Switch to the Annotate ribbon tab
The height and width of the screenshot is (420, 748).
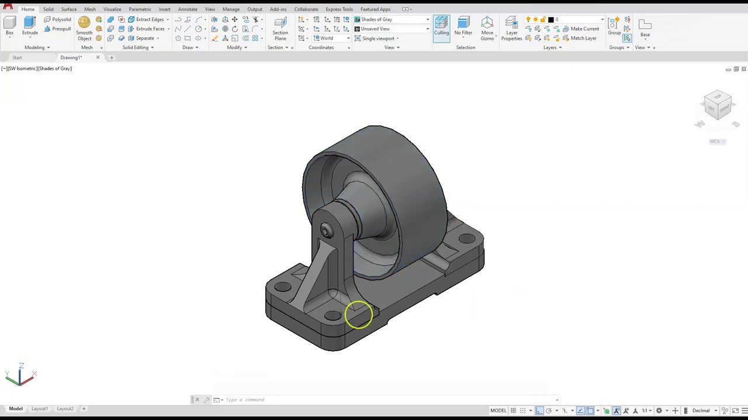tap(188, 9)
